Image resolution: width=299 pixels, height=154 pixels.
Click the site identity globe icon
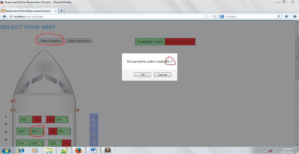(11, 17)
